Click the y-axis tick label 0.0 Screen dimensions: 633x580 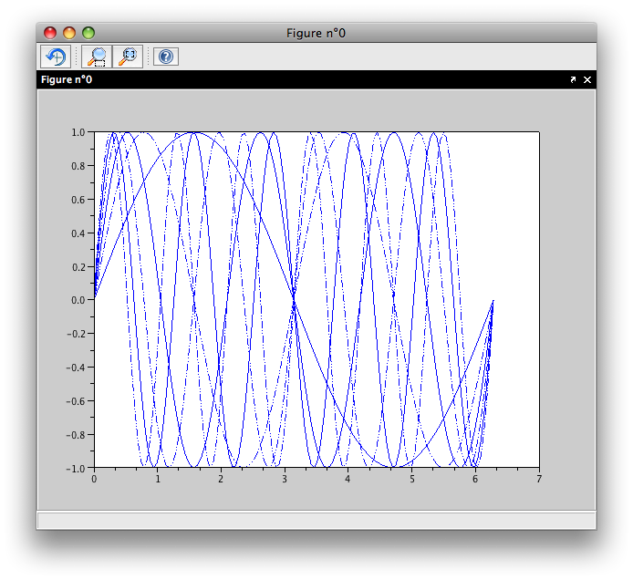pyautogui.click(x=78, y=300)
